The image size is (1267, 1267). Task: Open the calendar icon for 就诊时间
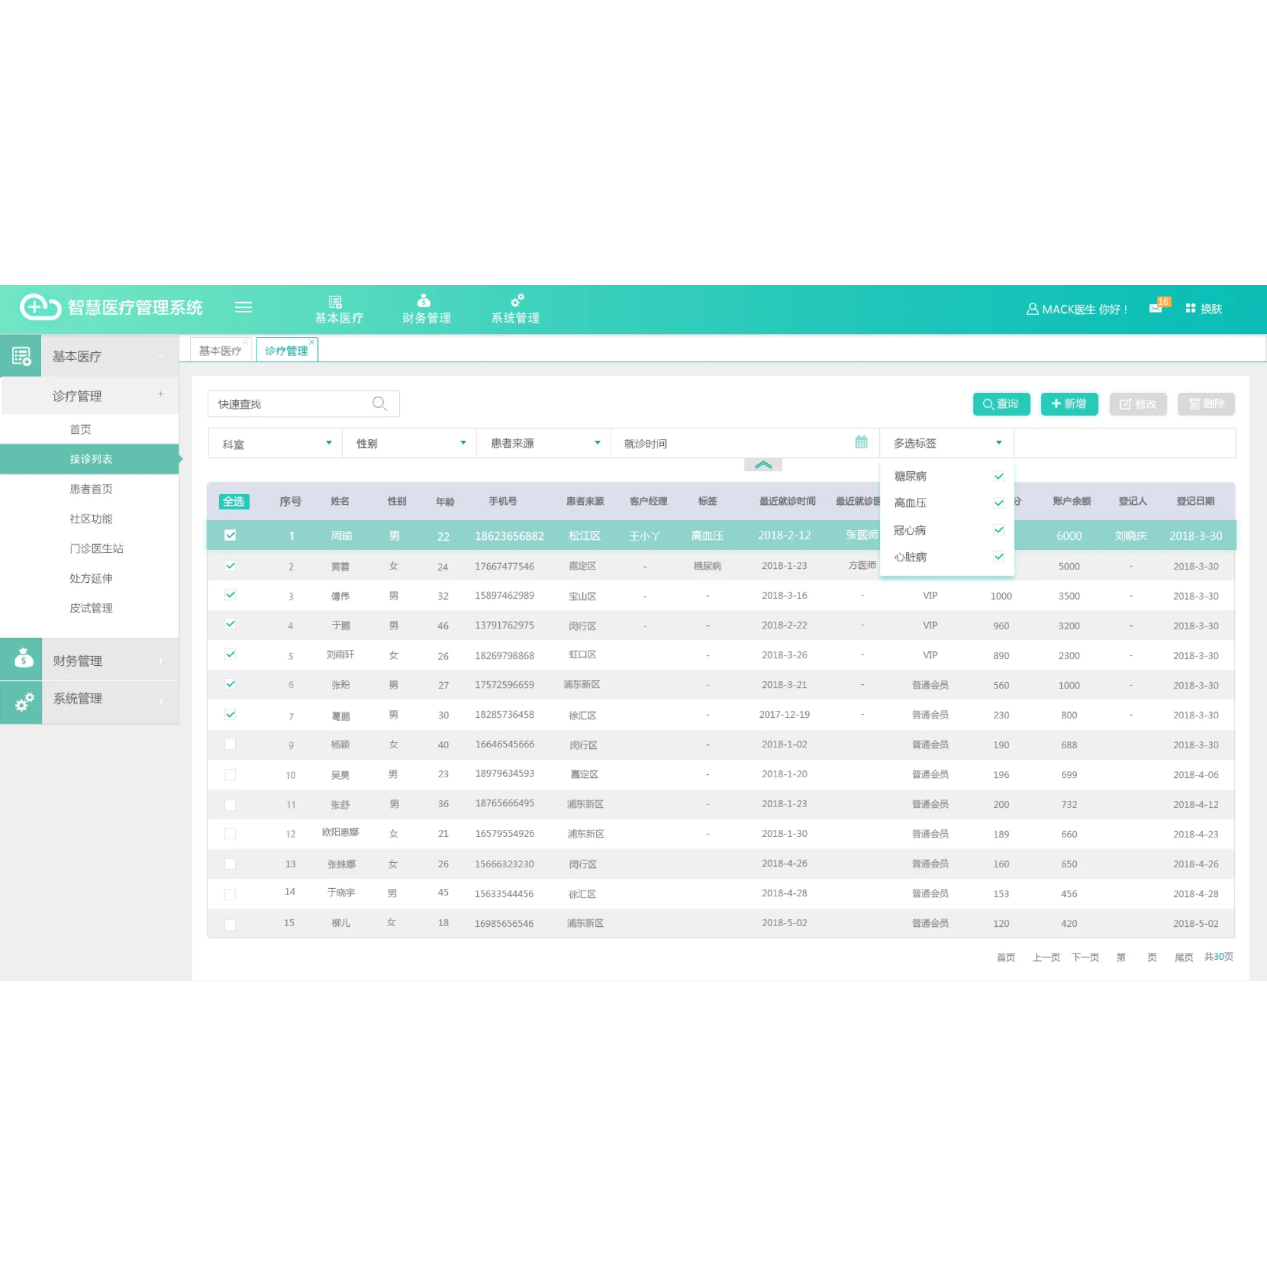click(861, 443)
